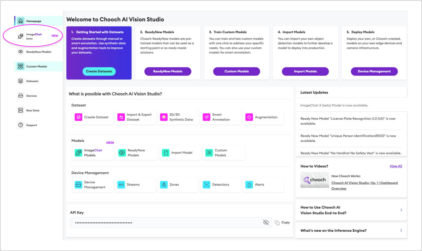422x251 pixels.
Task: Open the Streams icon under Device Management
Action: 121,185
